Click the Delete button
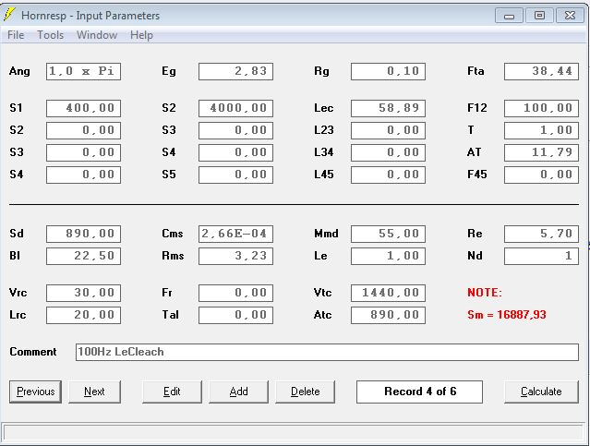 point(306,392)
